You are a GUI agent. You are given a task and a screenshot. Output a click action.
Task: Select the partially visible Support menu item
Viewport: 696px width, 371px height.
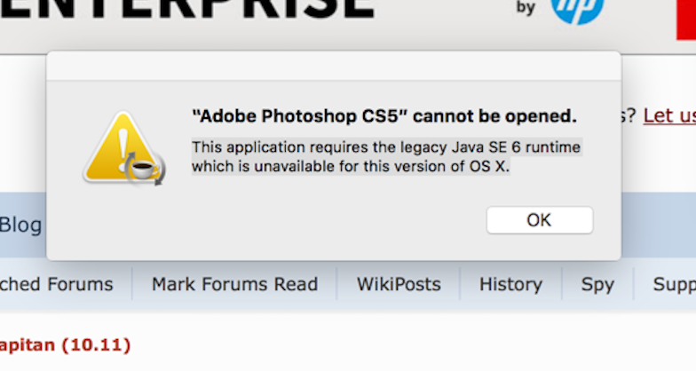click(674, 284)
